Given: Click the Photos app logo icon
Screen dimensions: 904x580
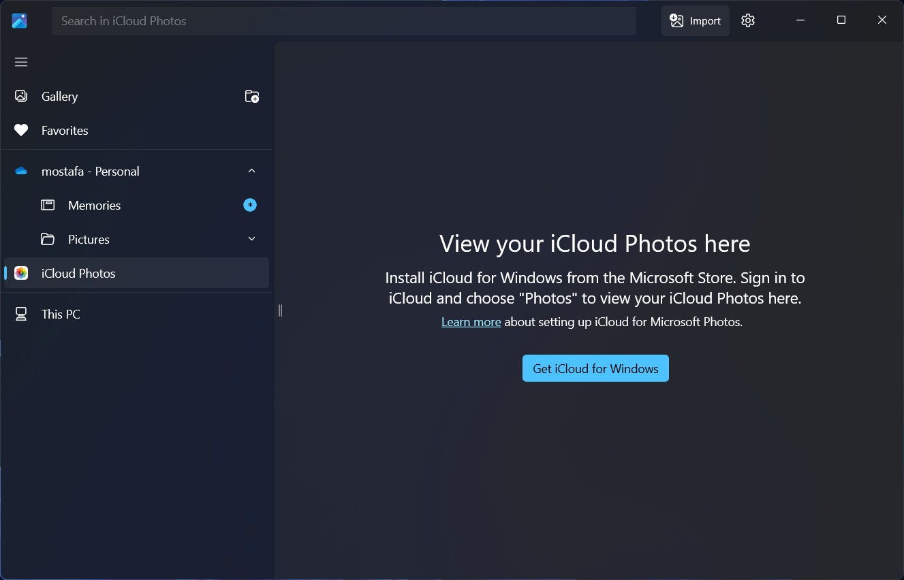Looking at the screenshot, I should tap(19, 20).
